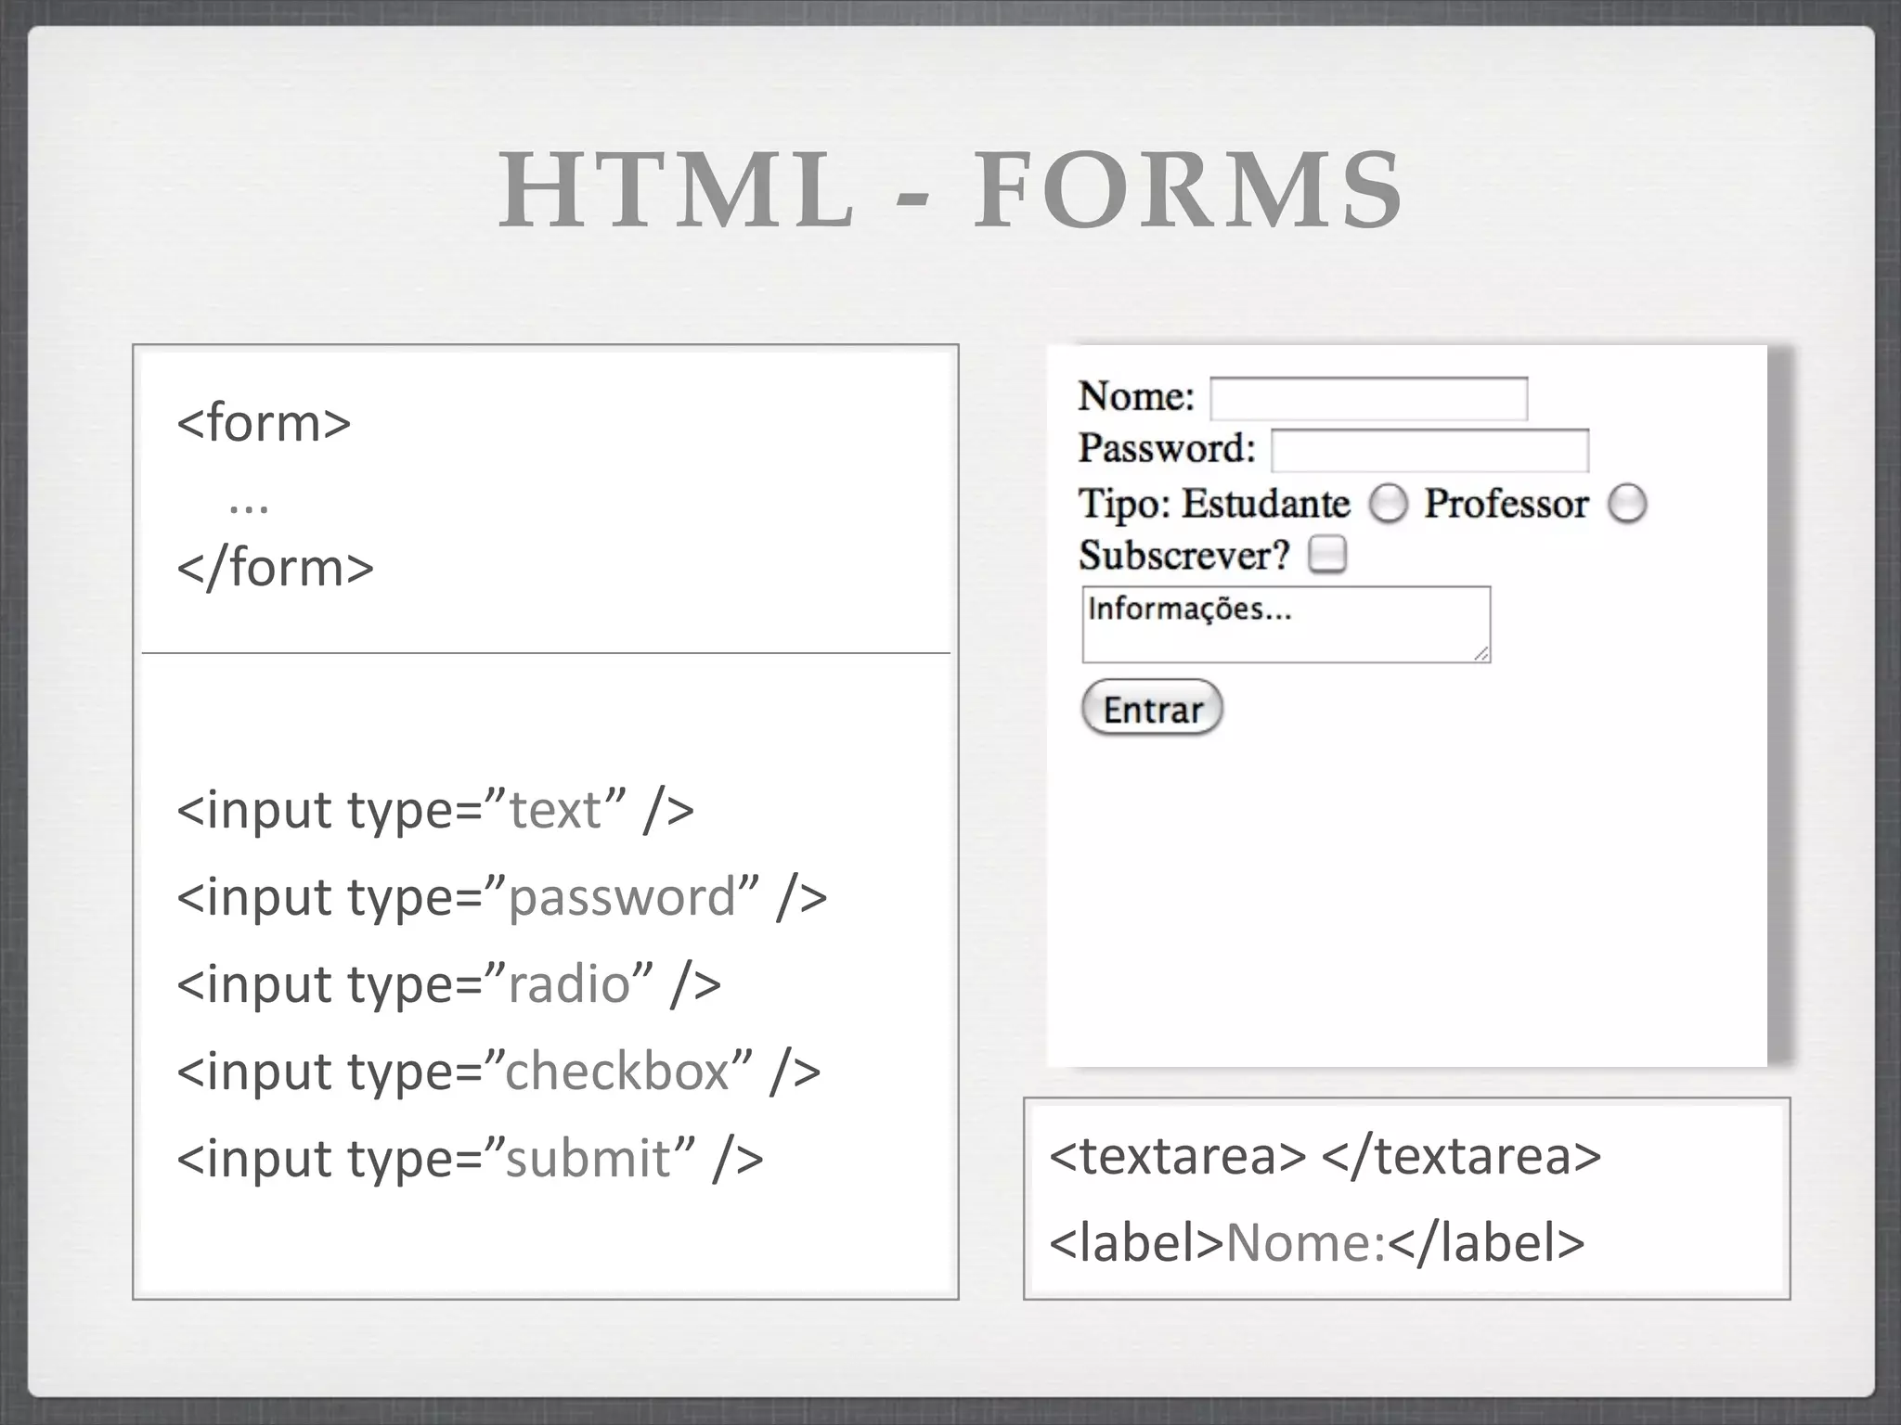Click inside the Informações textarea
The height and width of the screenshot is (1425, 1901).
tap(1287, 624)
